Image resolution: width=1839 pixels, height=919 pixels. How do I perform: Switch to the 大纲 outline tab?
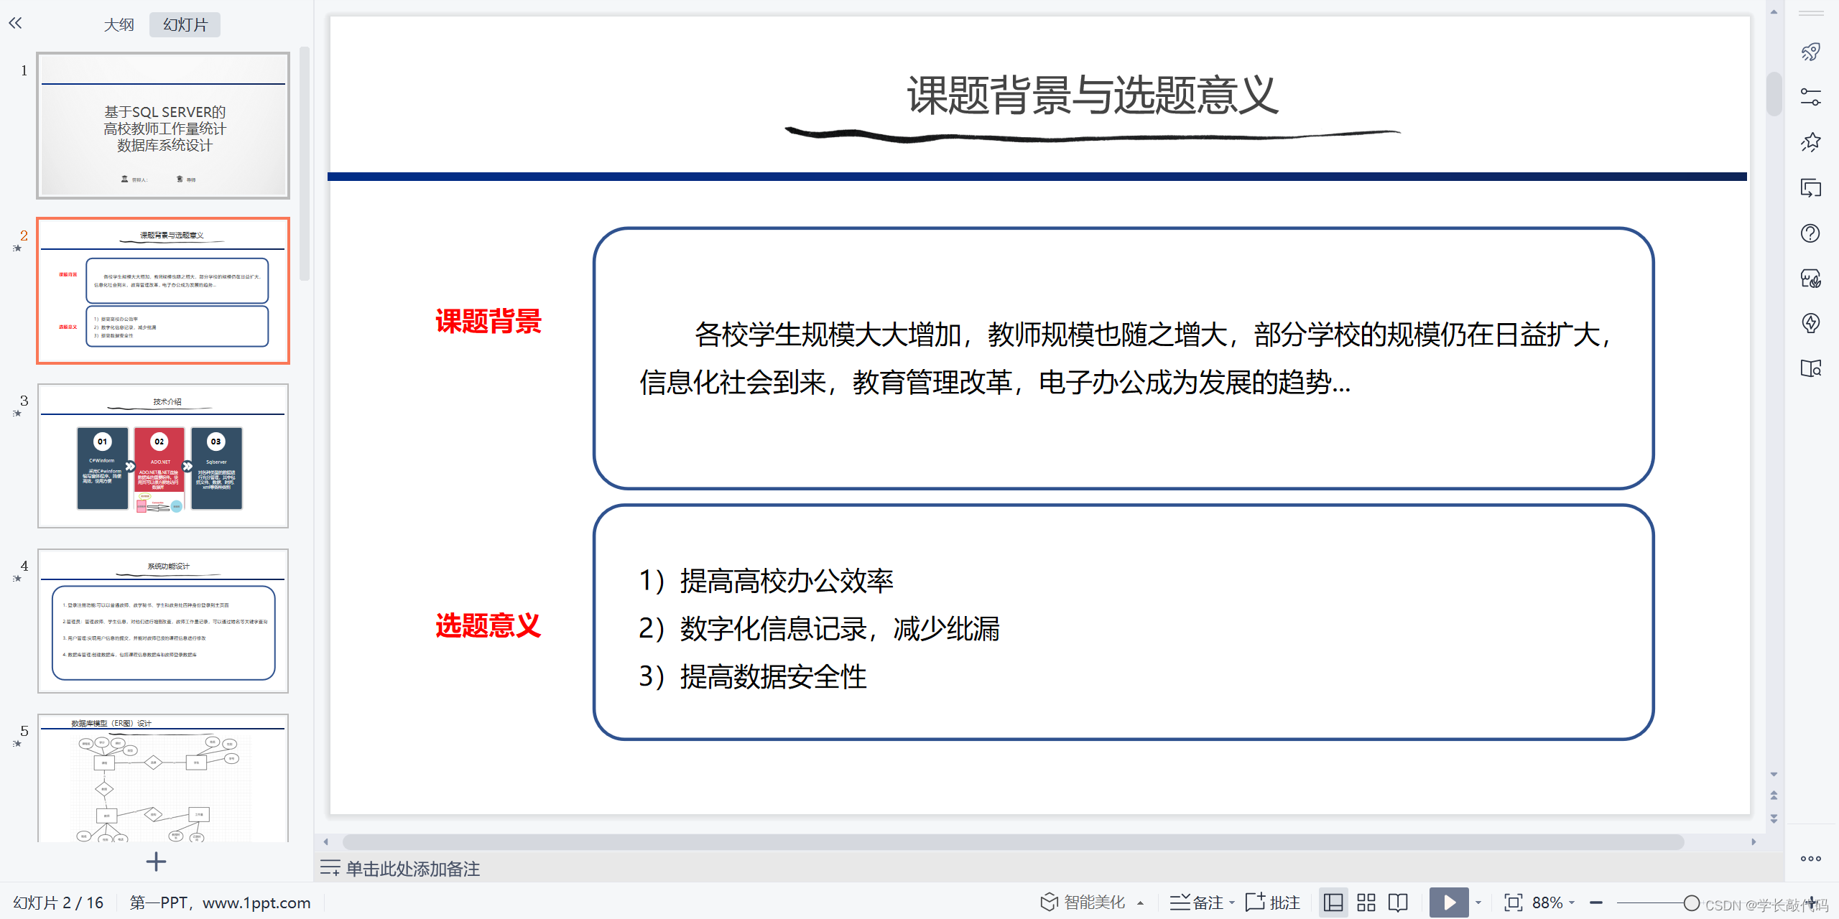119,25
